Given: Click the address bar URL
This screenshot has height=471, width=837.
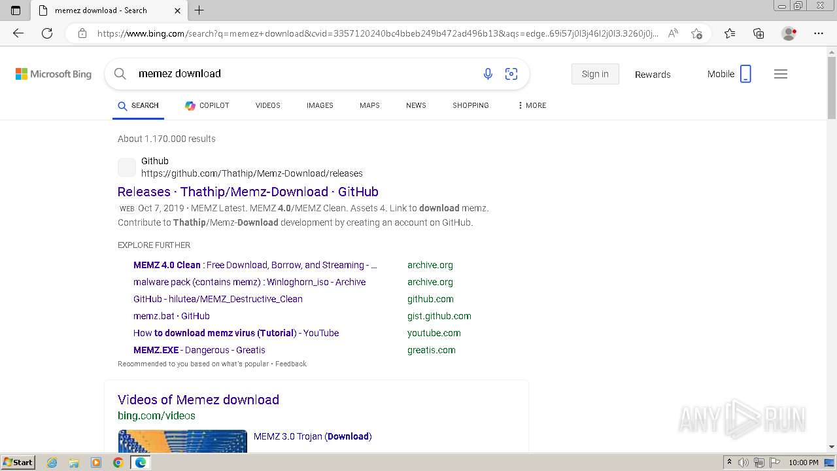Looking at the screenshot, I should pos(377,33).
